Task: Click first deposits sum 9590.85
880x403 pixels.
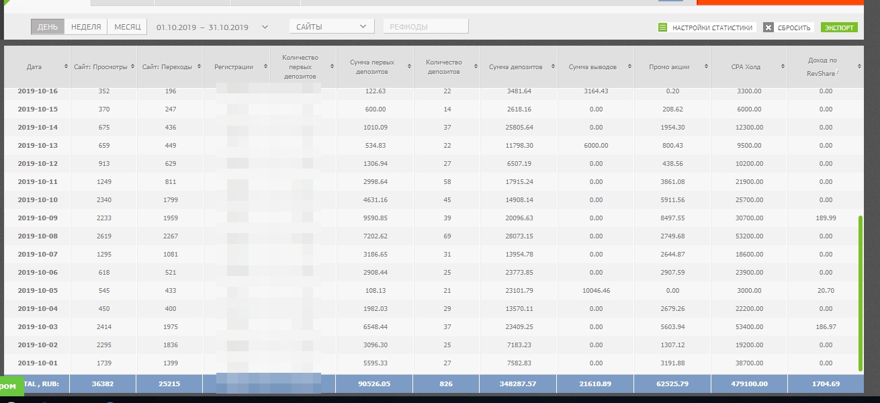Action: 375,218
